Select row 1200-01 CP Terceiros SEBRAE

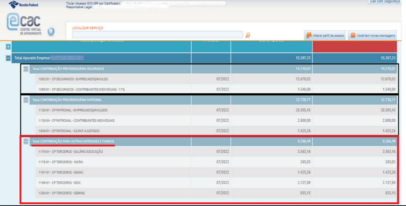[x=216, y=193]
